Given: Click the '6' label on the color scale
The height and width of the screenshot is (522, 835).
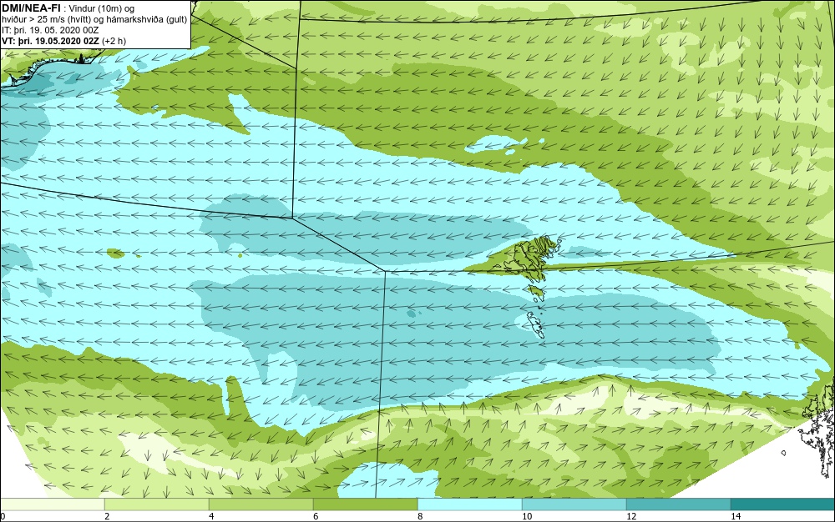Looking at the screenshot, I should click(316, 516).
